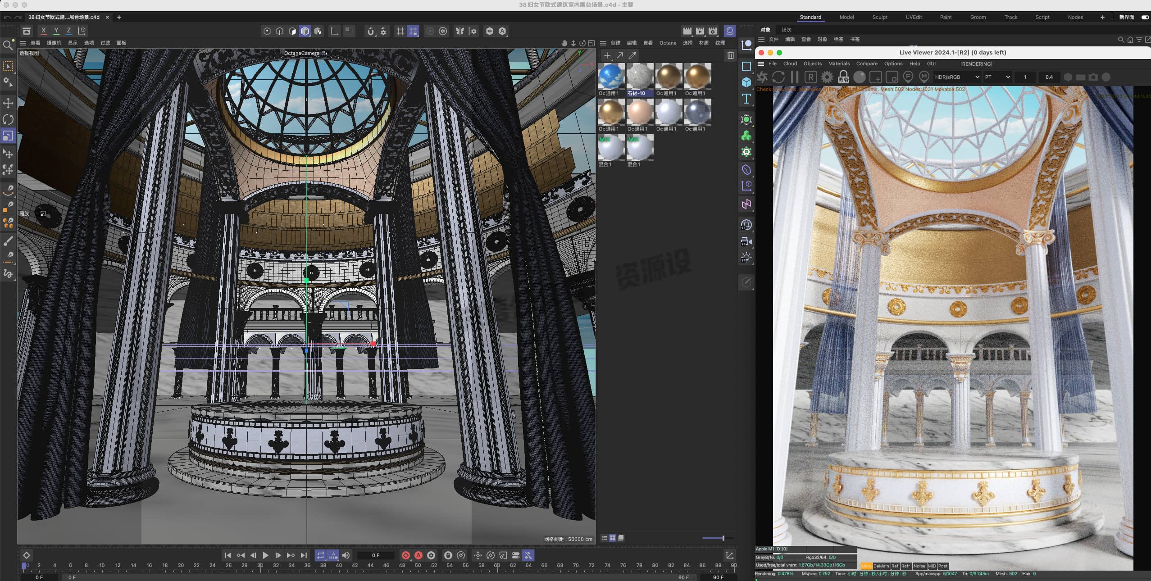This screenshot has width=1151, height=581.
Task: Click the light object icon in palette
Action: click(x=746, y=258)
